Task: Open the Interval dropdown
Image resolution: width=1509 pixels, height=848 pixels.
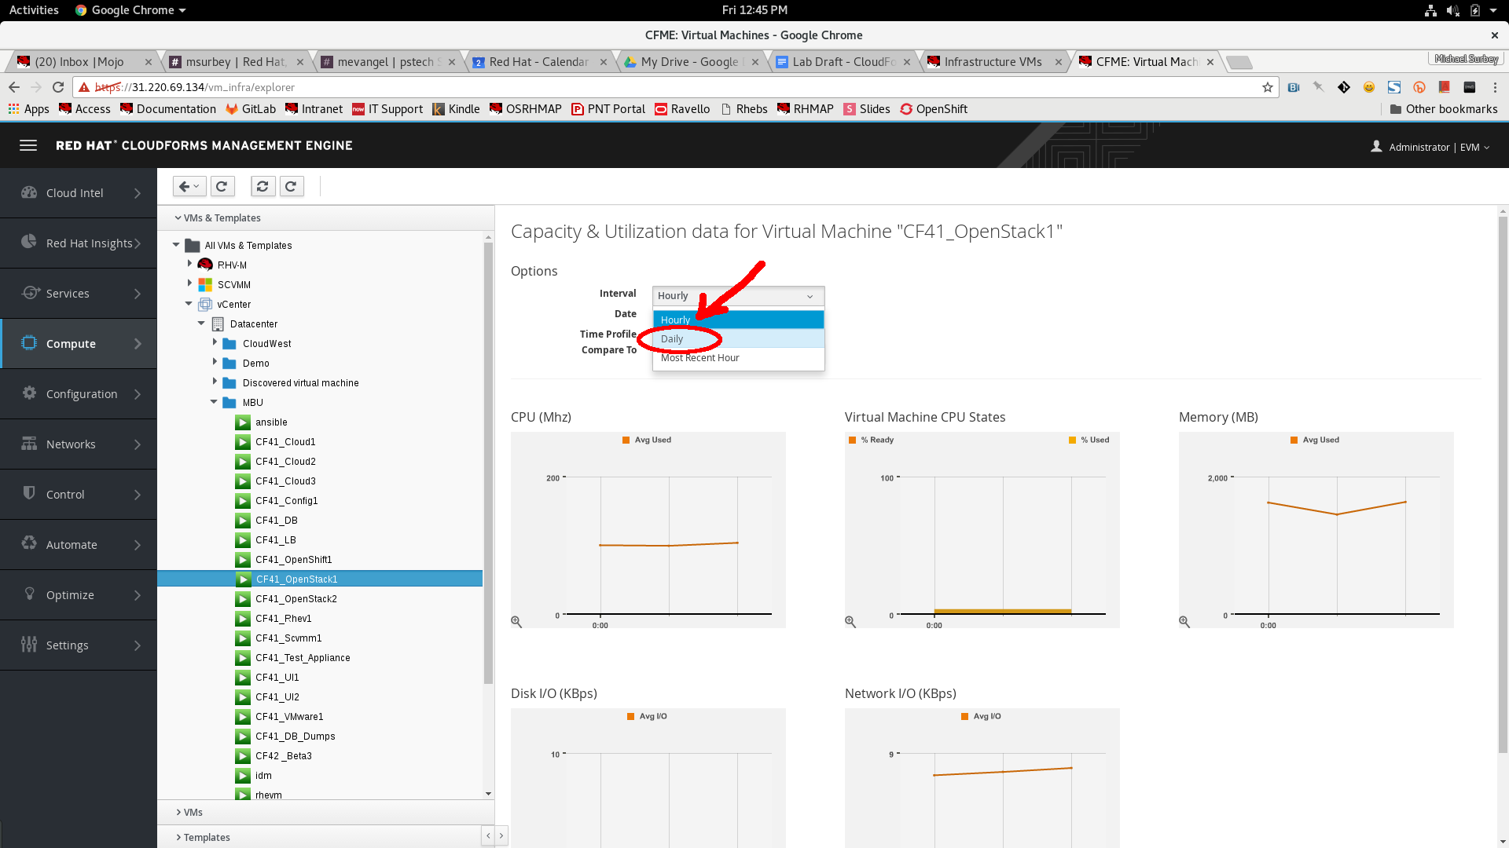Action: [x=738, y=296]
